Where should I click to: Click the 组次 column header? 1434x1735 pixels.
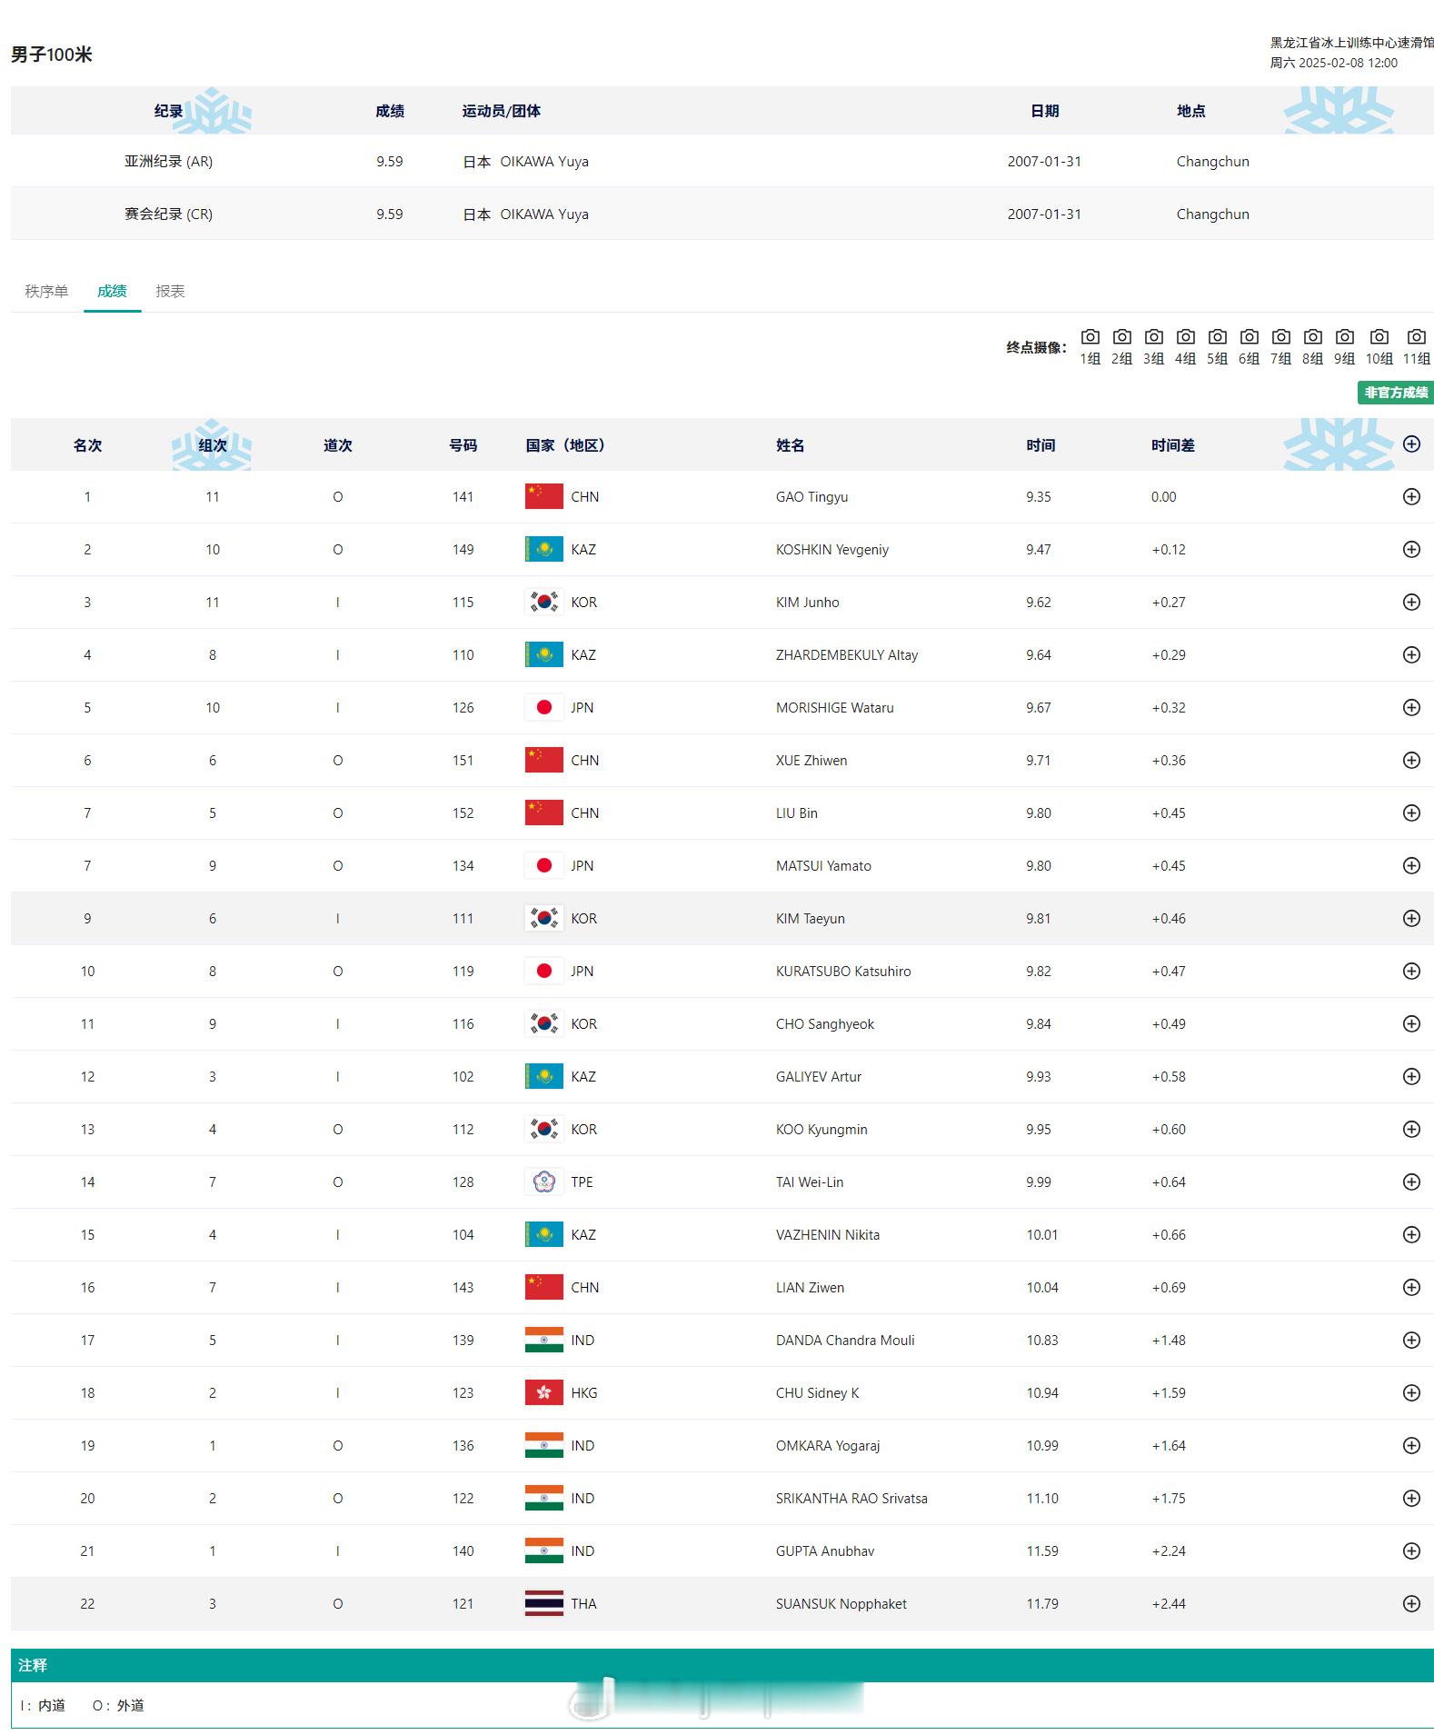tap(213, 445)
